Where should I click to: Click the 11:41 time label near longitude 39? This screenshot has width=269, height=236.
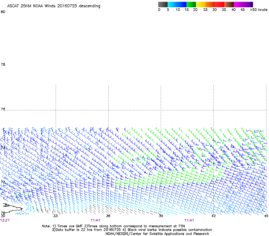coord(189,220)
